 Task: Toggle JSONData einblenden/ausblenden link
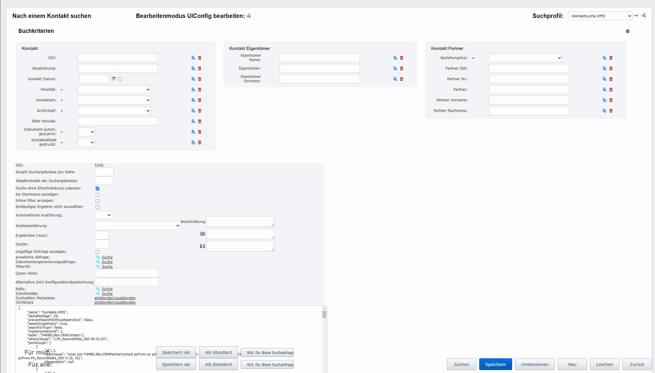(x=115, y=303)
